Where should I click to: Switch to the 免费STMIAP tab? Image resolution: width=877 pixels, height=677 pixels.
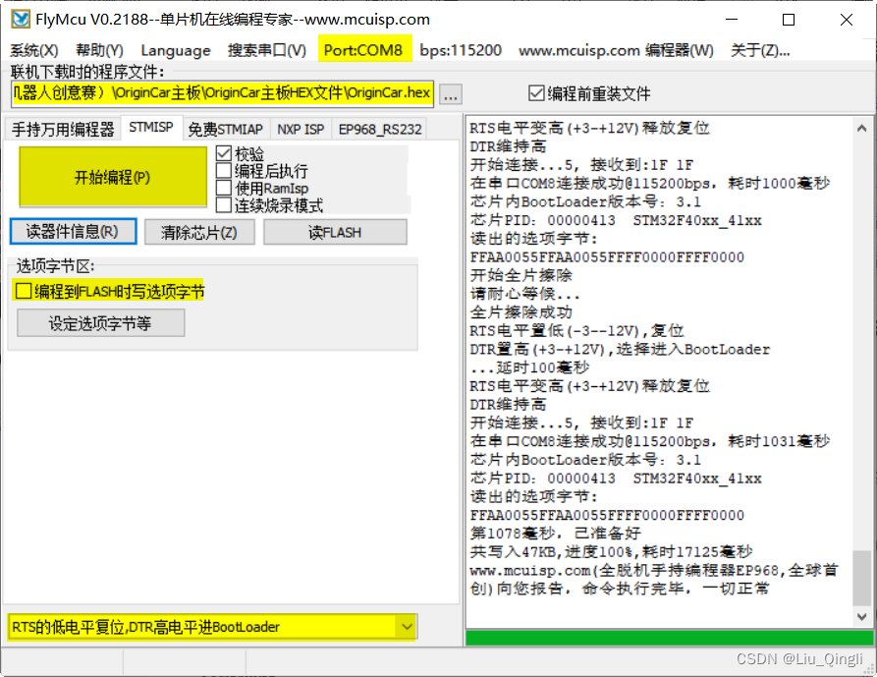pos(226,127)
